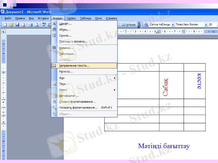This screenshot has height=163, width=218.
Task: Open Print Preview from toolbar
Action: 37,25
